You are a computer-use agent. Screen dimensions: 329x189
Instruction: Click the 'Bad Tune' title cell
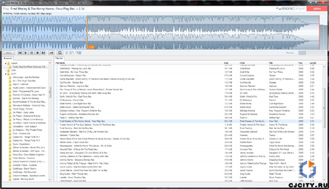click(x=274, y=96)
